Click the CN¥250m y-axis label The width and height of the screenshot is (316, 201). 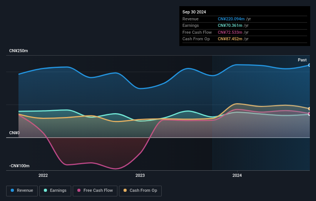tap(18, 51)
